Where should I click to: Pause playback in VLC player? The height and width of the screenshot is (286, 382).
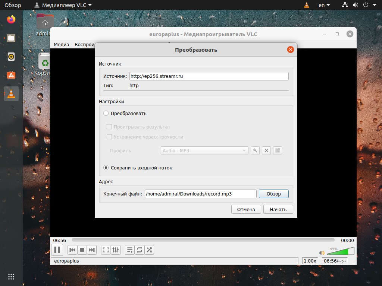57,250
